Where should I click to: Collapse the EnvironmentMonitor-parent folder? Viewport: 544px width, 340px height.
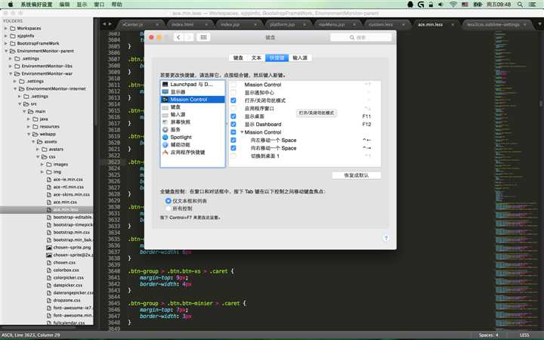[x=6, y=51]
